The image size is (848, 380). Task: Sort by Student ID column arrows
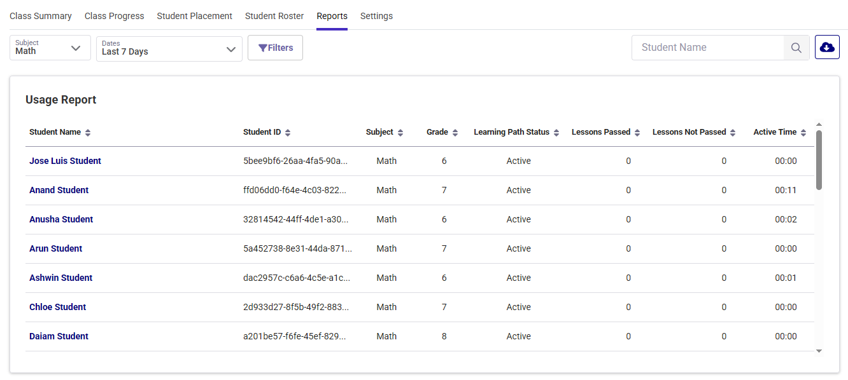tap(288, 133)
